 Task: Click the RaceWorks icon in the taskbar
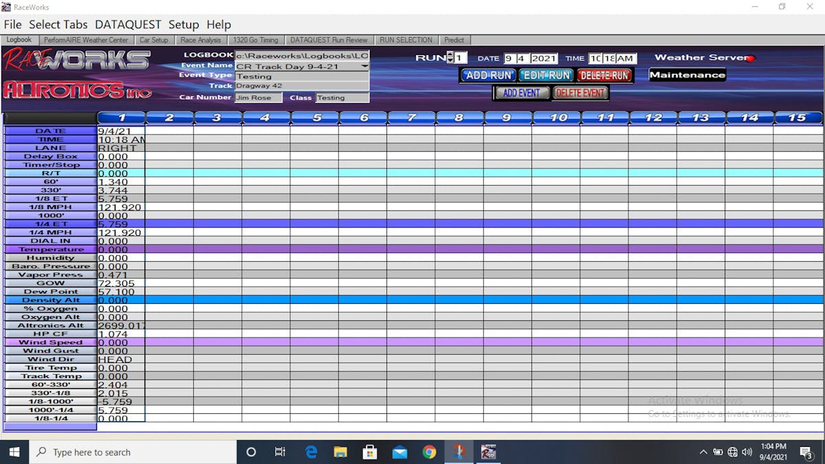coord(488,452)
